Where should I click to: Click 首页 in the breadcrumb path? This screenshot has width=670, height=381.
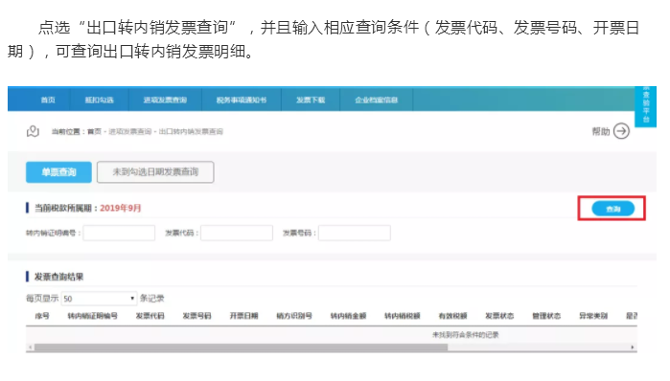pos(95,131)
